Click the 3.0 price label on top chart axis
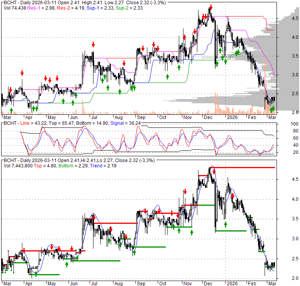 click(x=295, y=74)
